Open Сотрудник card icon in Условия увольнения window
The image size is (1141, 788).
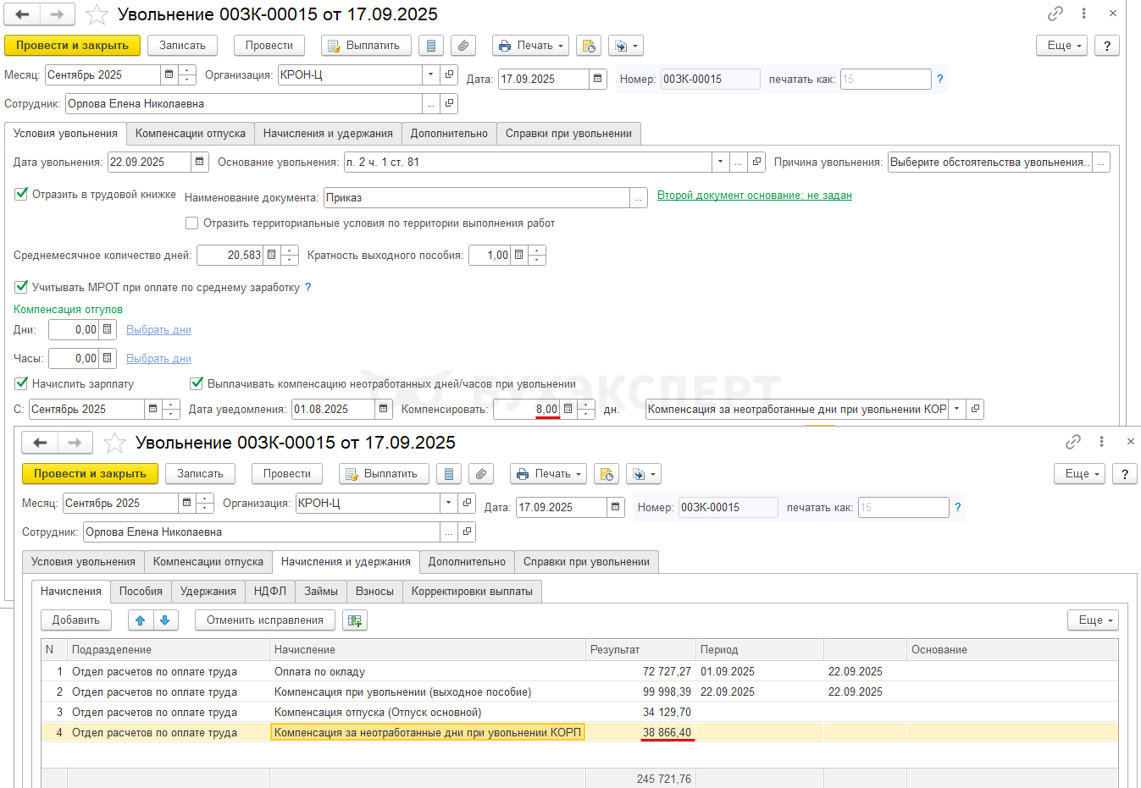(449, 103)
